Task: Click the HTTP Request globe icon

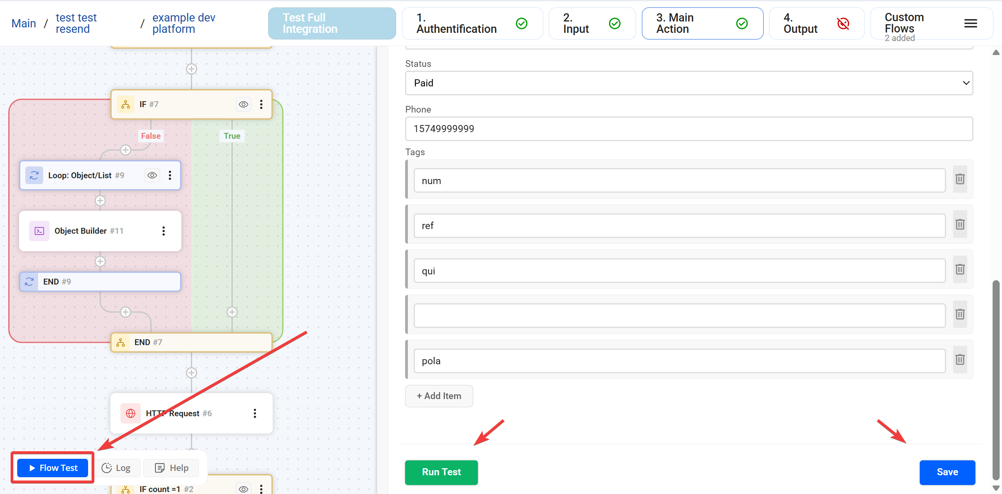Action: 131,413
